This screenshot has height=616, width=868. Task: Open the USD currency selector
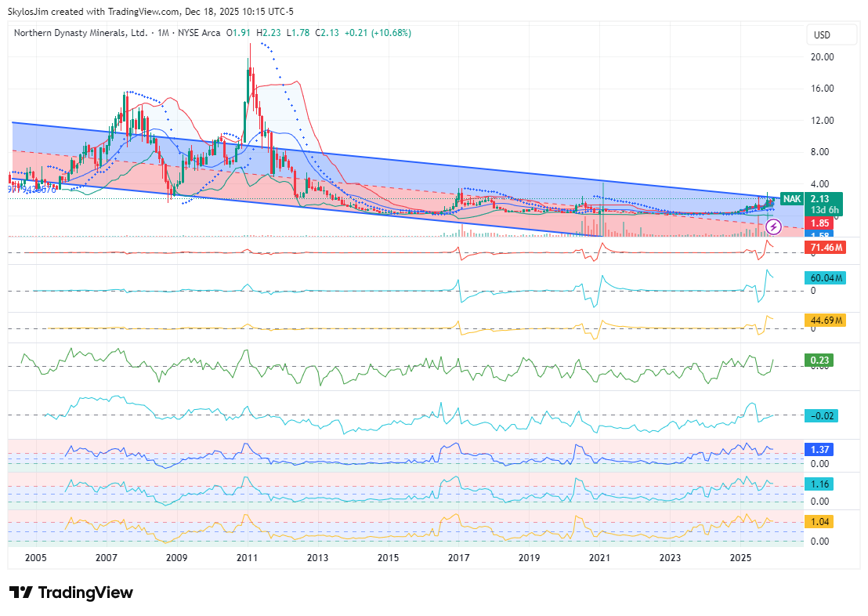coord(822,35)
